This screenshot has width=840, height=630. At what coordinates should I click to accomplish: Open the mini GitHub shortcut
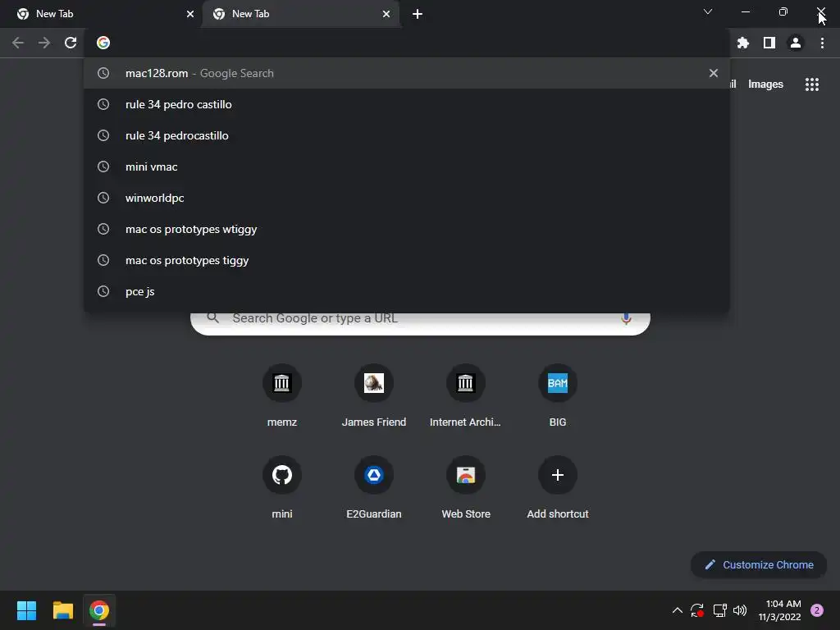(282, 475)
